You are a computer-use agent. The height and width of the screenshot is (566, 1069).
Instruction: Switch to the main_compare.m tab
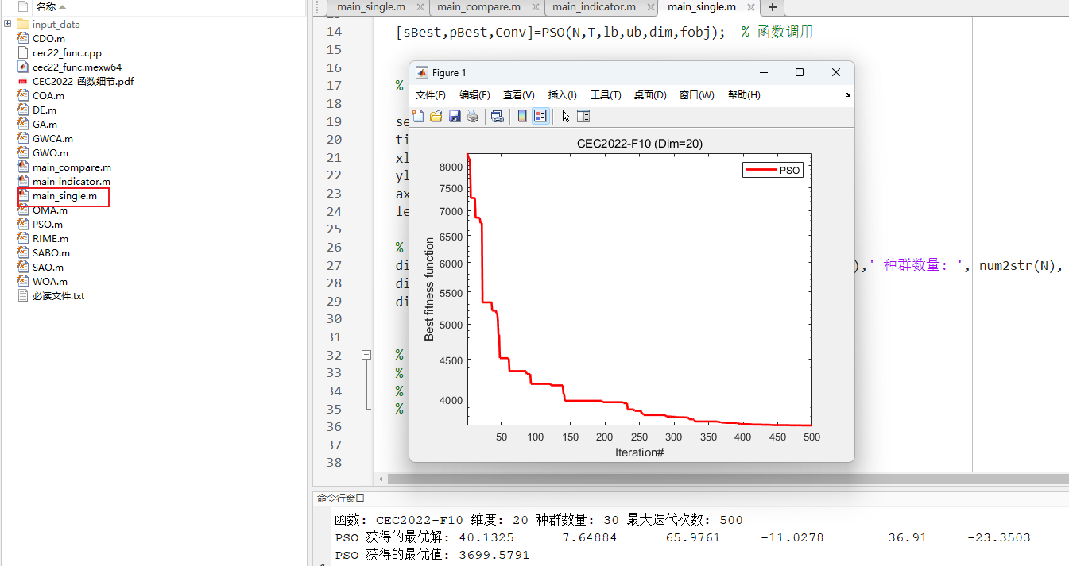pos(478,6)
